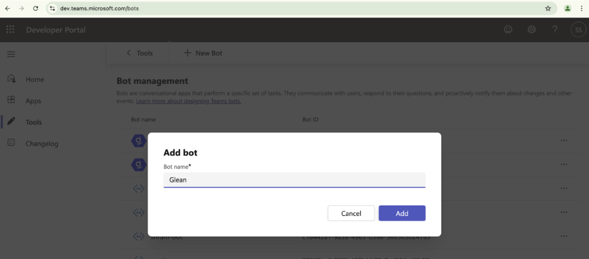Click the Apps icon in the sidebar
This screenshot has width=589, height=259.
point(11,100)
